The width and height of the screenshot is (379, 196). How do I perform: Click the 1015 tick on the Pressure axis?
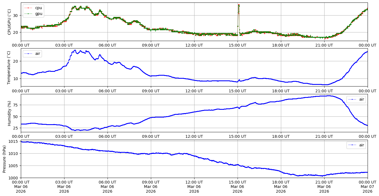14,141
